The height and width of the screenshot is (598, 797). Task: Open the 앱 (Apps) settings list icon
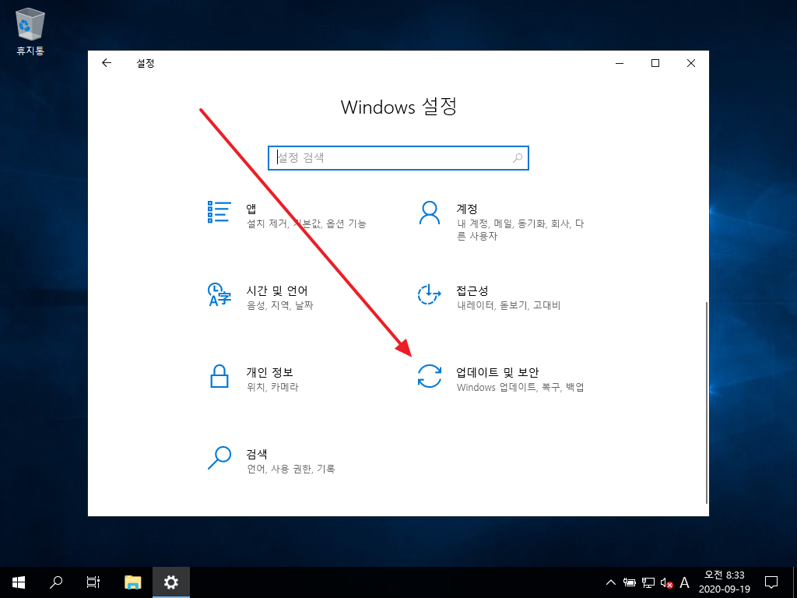click(219, 212)
